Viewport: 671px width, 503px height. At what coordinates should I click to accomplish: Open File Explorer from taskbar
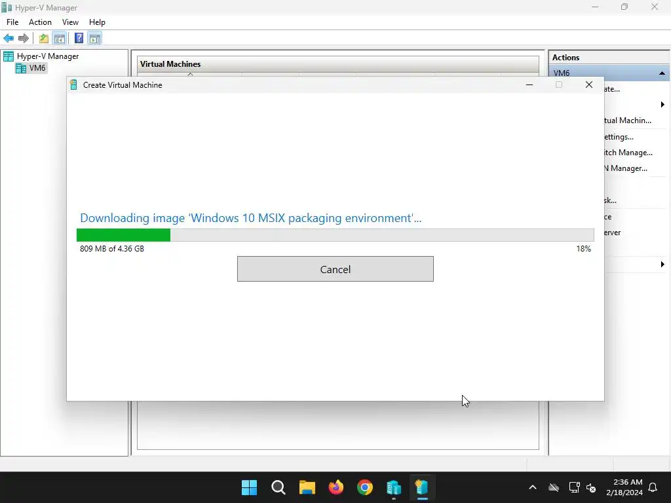click(307, 487)
